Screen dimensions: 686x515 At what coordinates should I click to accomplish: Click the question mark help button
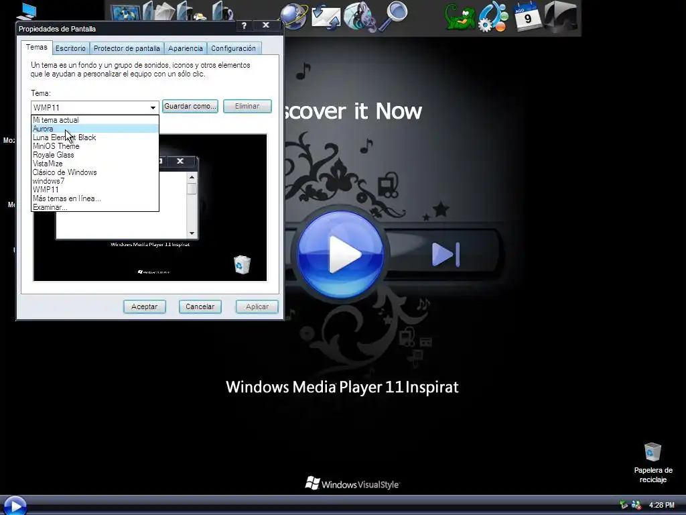244,25
